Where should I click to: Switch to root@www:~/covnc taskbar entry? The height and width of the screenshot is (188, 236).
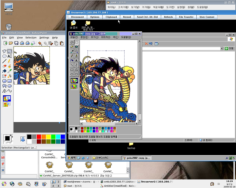click(x=81, y=181)
